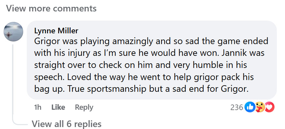The width and height of the screenshot is (285, 129).
Task: Open Lynne Miller's profile via her name
Action: click(x=56, y=31)
